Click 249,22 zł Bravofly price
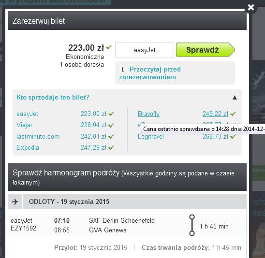 215,114
